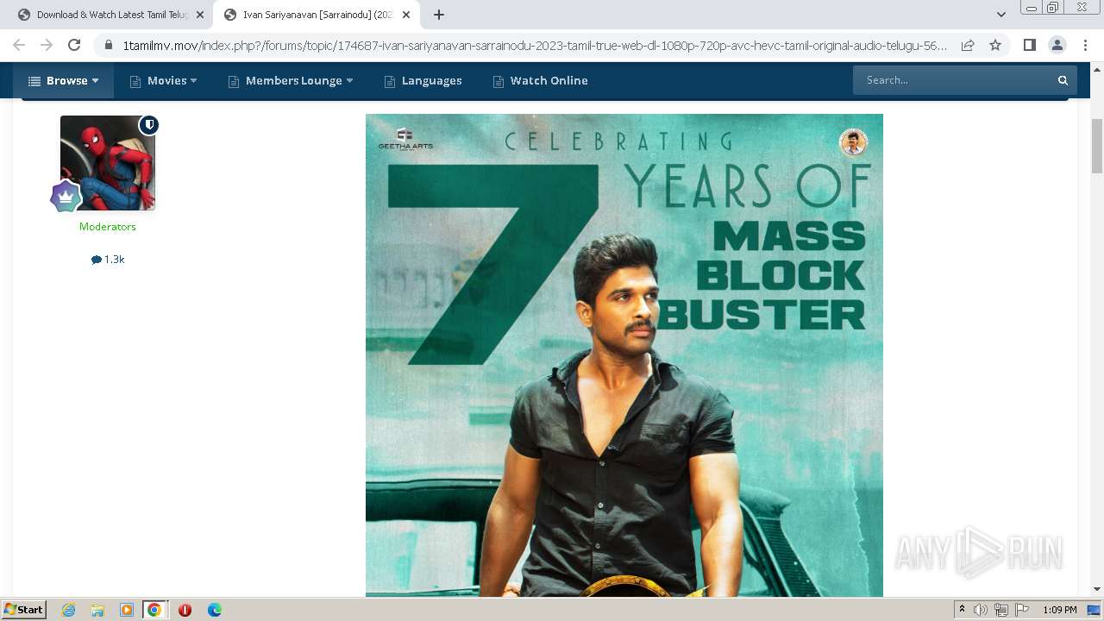This screenshot has height=621, width=1104.
Task: Click the Browse list icon
Action: (34, 81)
